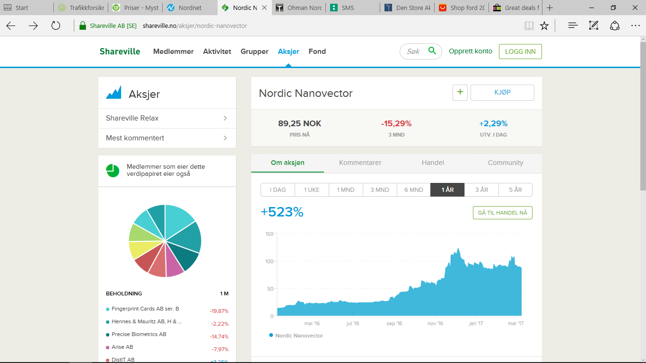Open Grupper in navigation
The image size is (646, 363).
(x=254, y=52)
